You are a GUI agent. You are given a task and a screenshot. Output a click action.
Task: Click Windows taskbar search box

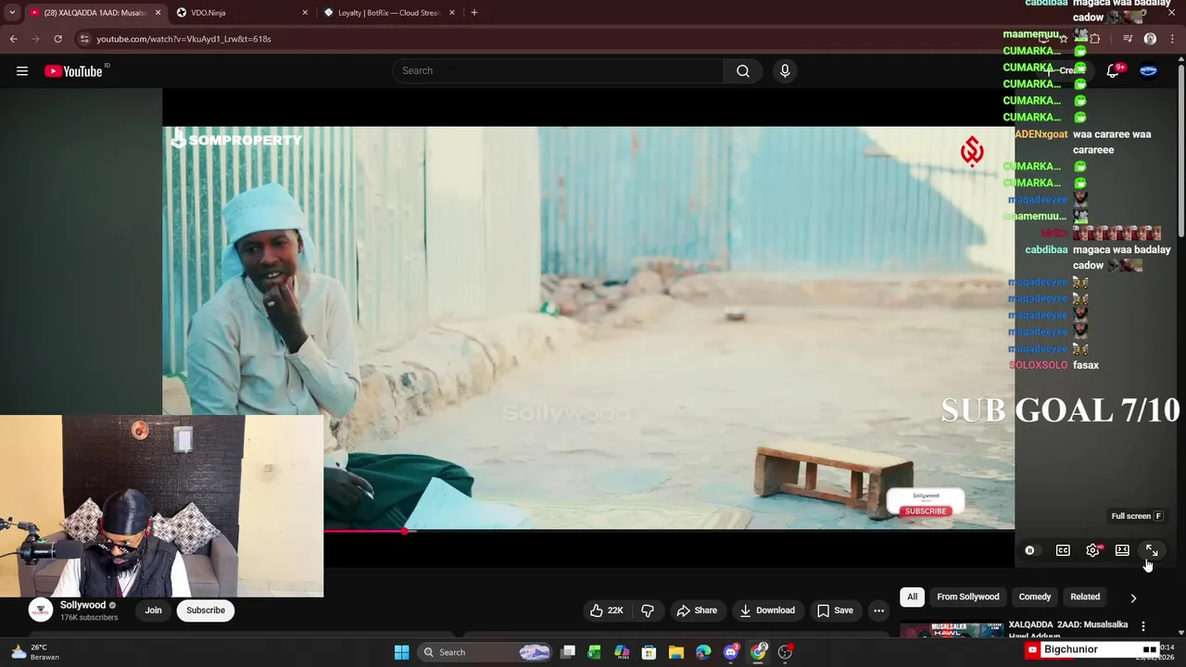[x=483, y=652]
